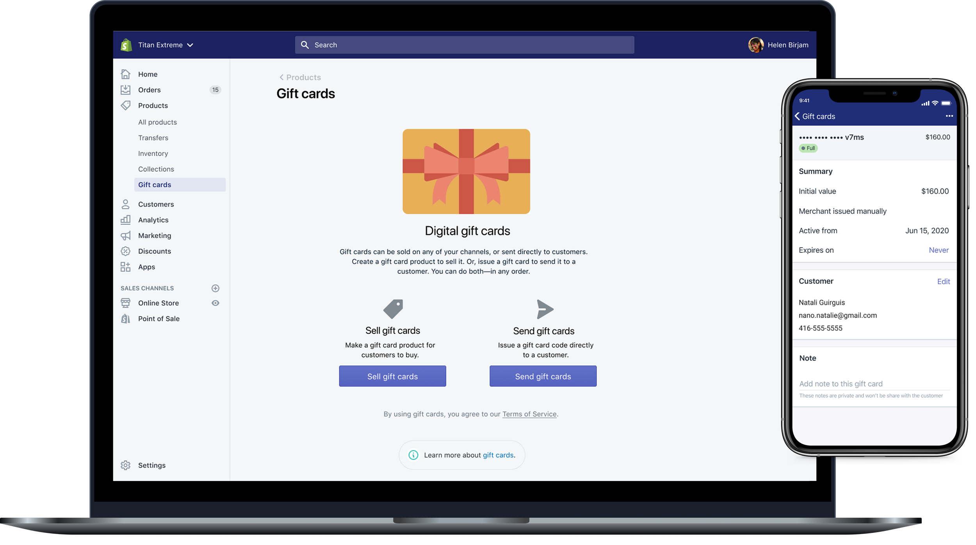
Task: Toggle Online Store eye view icon
Action: [215, 303]
